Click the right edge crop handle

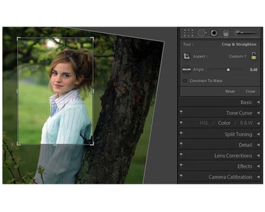pyautogui.click(x=93, y=91)
